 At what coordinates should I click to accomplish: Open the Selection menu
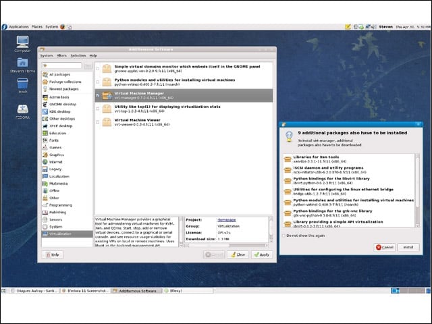[78, 55]
